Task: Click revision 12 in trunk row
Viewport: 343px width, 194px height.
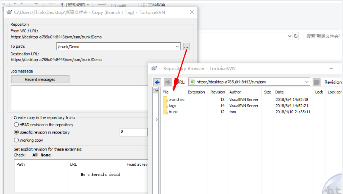Action: 222,112
